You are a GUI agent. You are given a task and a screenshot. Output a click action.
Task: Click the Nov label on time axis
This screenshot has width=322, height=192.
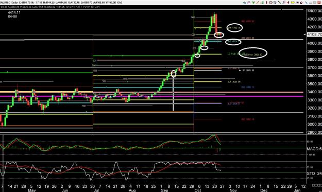233,190
